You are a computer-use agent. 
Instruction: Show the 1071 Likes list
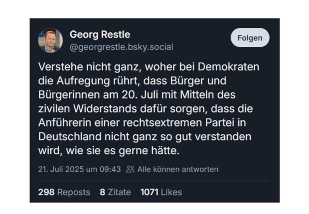(x=161, y=192)
